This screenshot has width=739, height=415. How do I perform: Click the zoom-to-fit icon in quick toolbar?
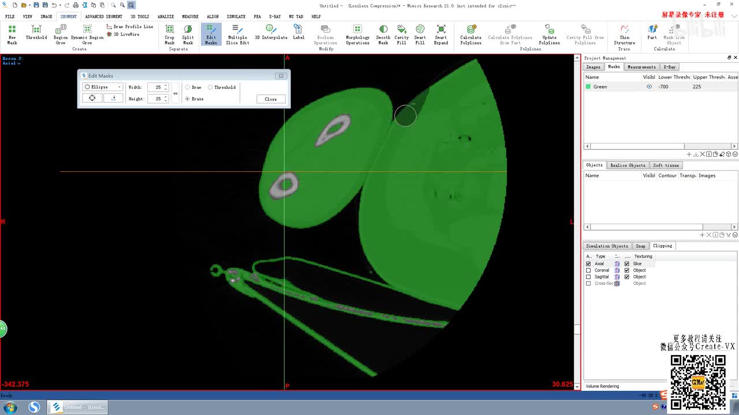[131, 5]
